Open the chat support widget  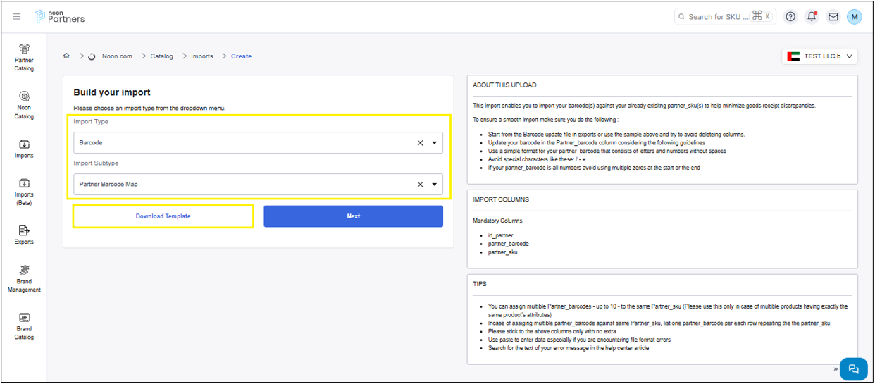pyautogui.click(x=853, y=368)
